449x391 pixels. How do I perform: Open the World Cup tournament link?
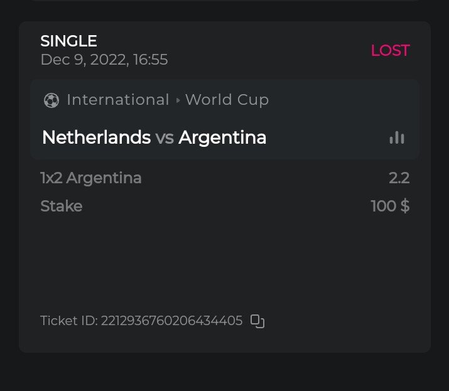(x=227, y=100)
